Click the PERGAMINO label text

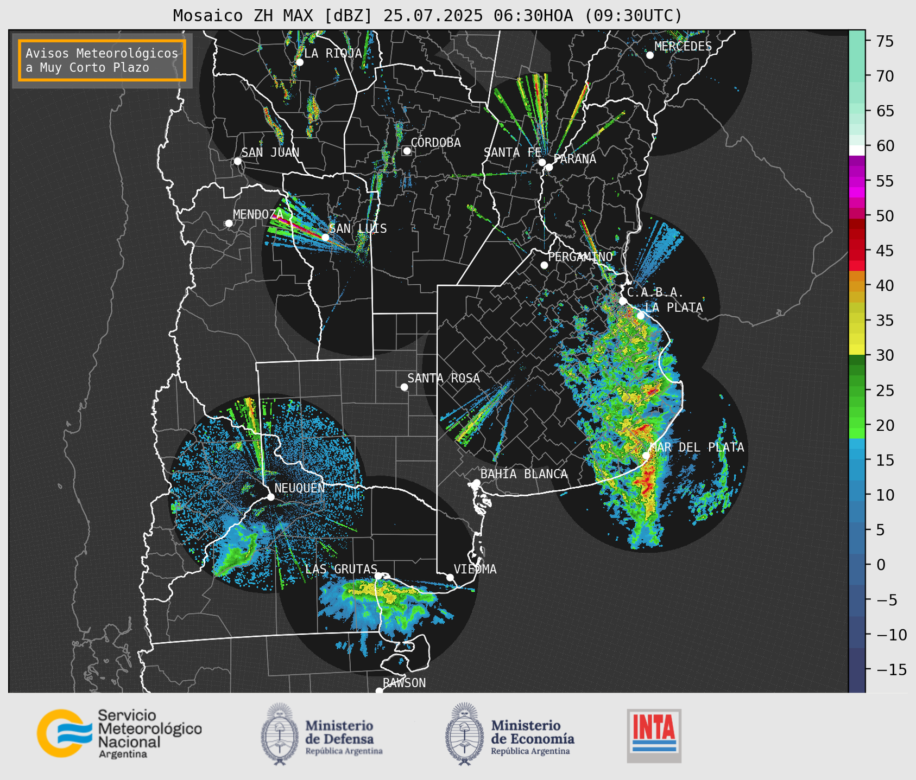(580, 257)
